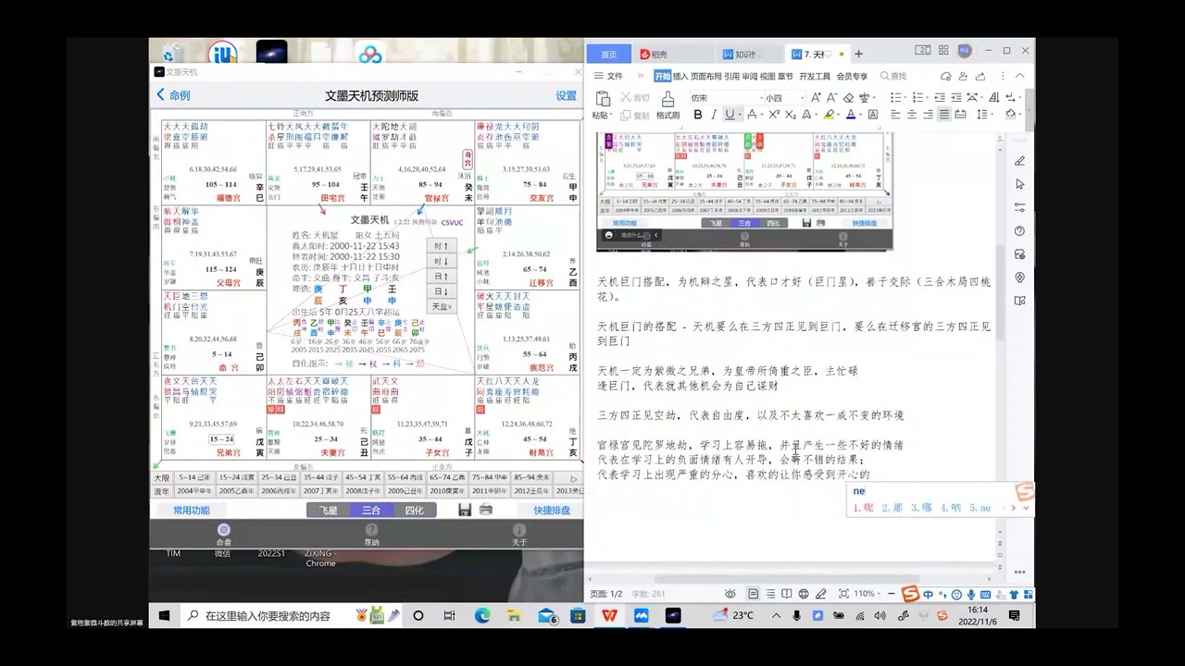1185x666 pixels.
Task: Clear formatting eraser icon
Action: 849,98
